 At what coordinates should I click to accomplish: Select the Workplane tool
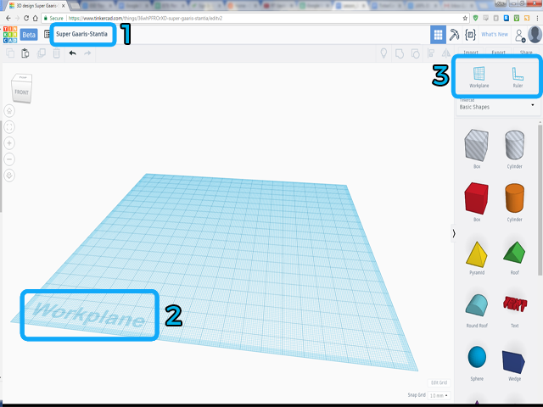tap(479, 77)
